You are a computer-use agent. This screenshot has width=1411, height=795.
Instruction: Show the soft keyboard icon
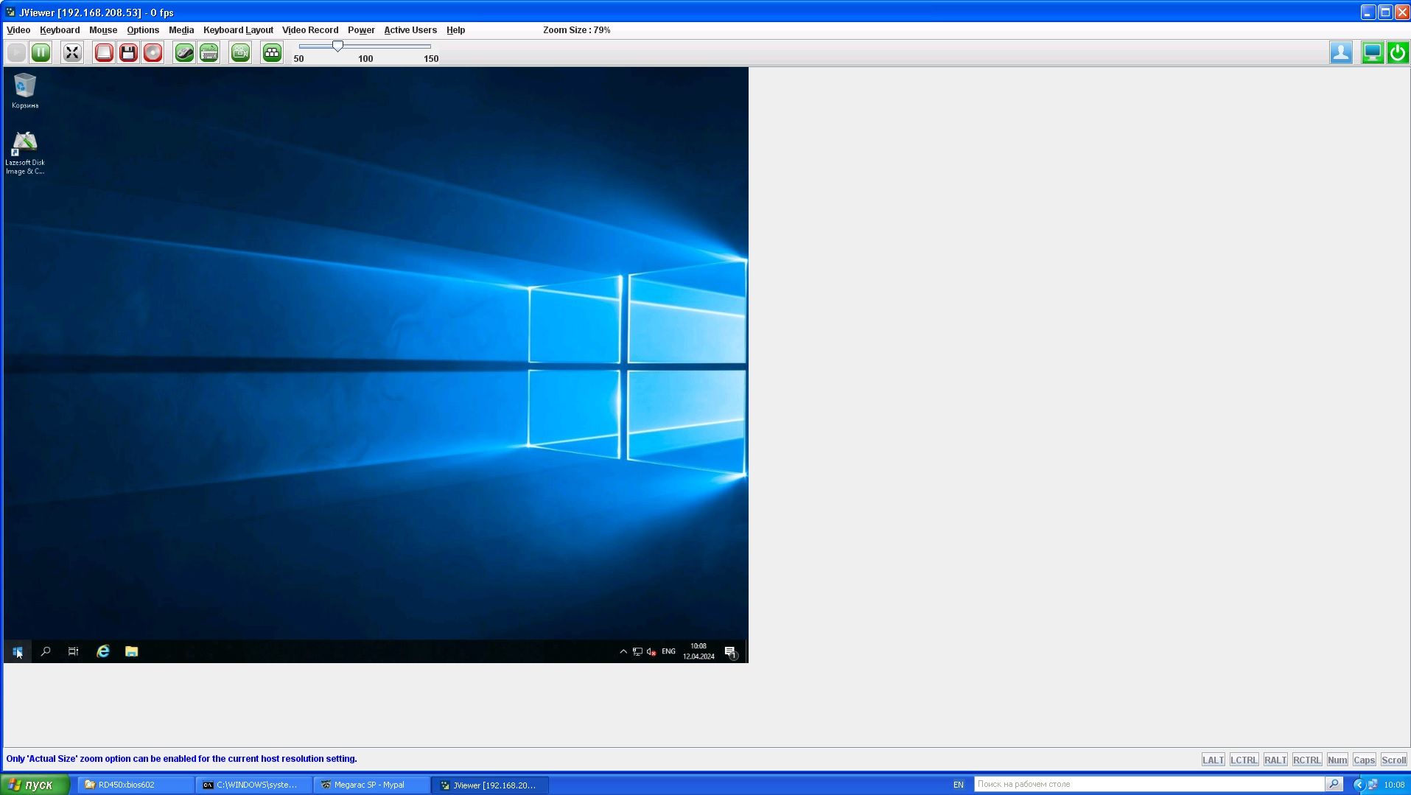209,52
